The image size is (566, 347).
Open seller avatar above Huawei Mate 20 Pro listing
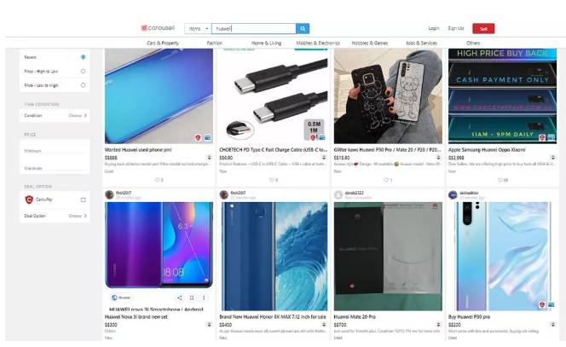[338, 194]
